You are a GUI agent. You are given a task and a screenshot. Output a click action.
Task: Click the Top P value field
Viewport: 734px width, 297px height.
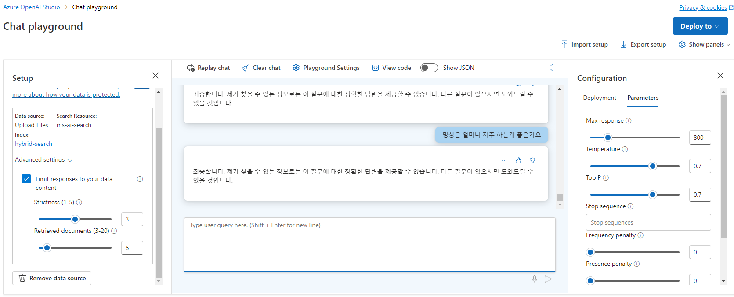700,195
